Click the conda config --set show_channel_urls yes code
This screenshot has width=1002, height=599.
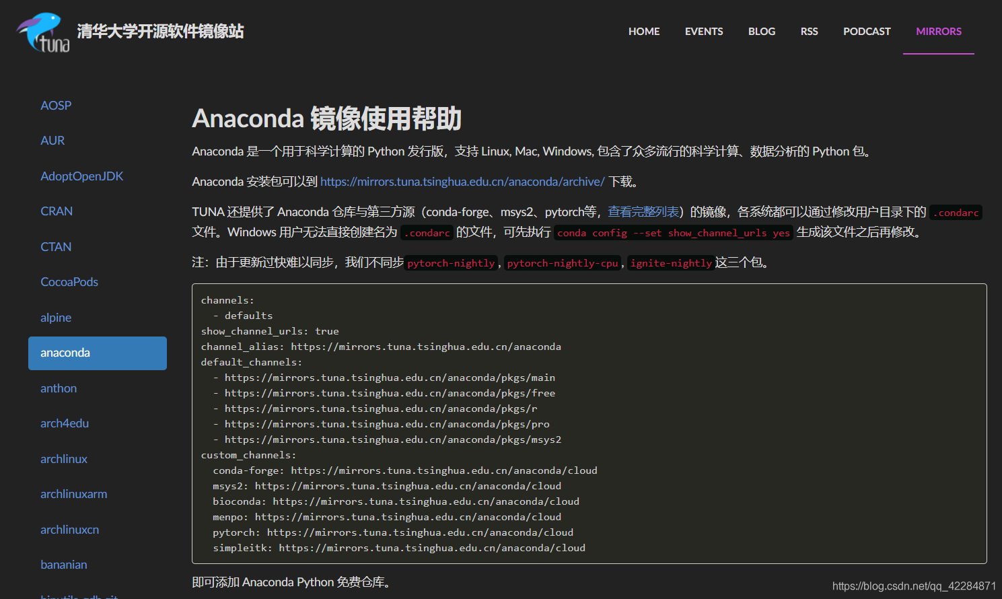tap(674, 233)
